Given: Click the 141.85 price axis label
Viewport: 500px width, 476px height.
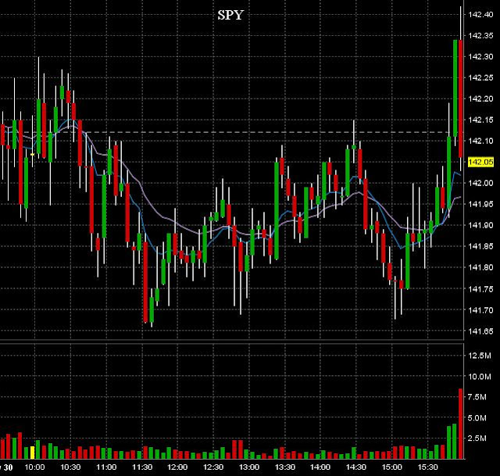Looking at the screenshot, I should (x=480, y=246).
